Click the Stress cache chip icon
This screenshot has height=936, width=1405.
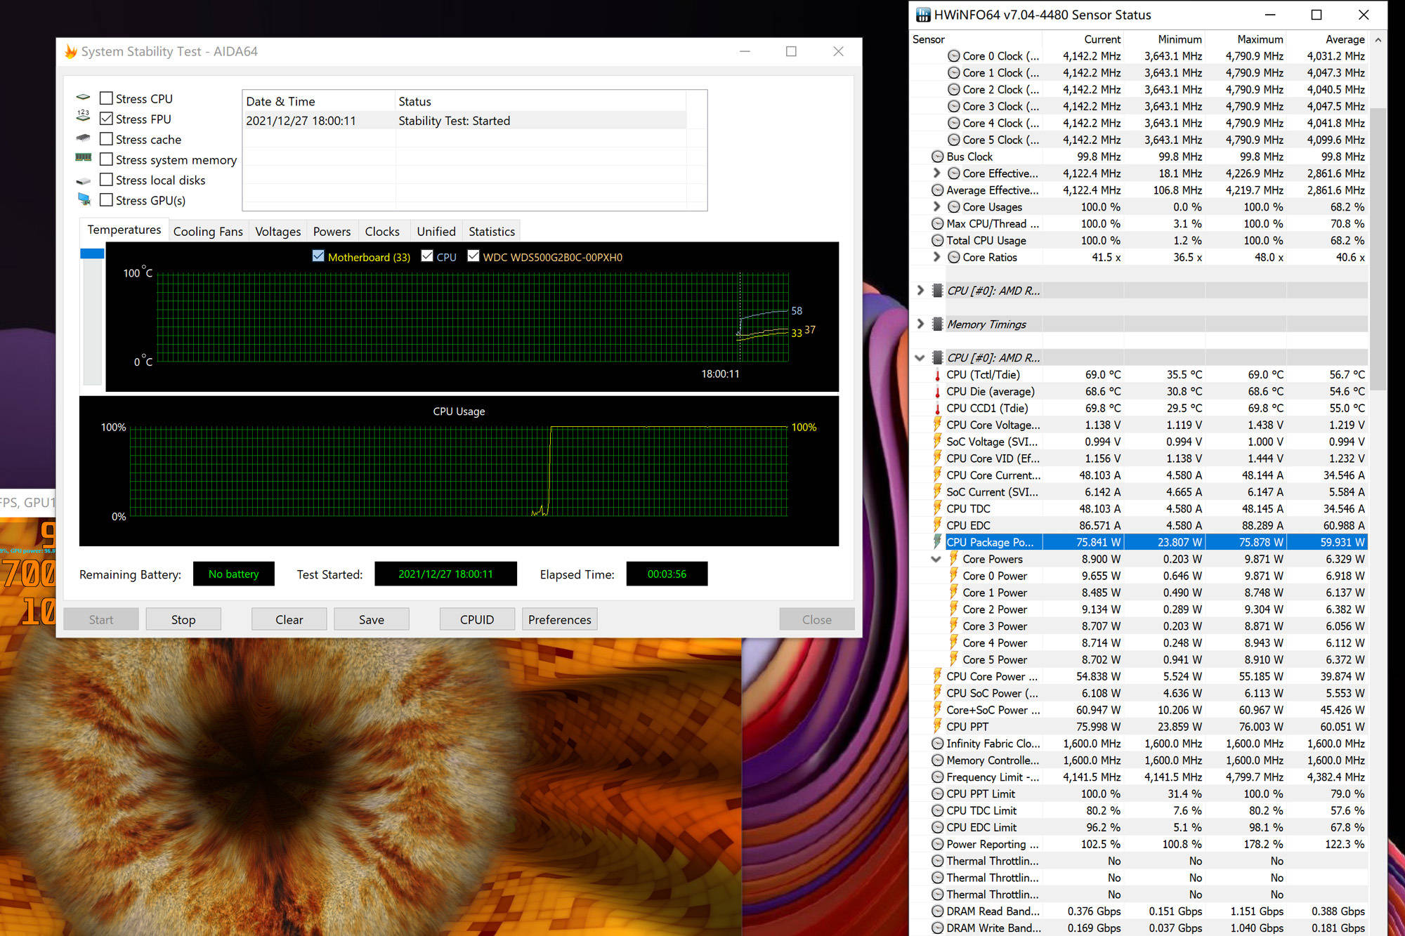[84, 138]
